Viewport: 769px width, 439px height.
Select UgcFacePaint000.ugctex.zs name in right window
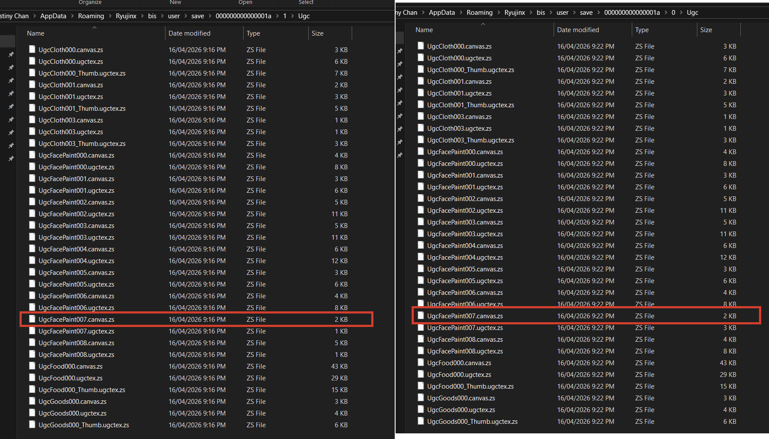465,163
